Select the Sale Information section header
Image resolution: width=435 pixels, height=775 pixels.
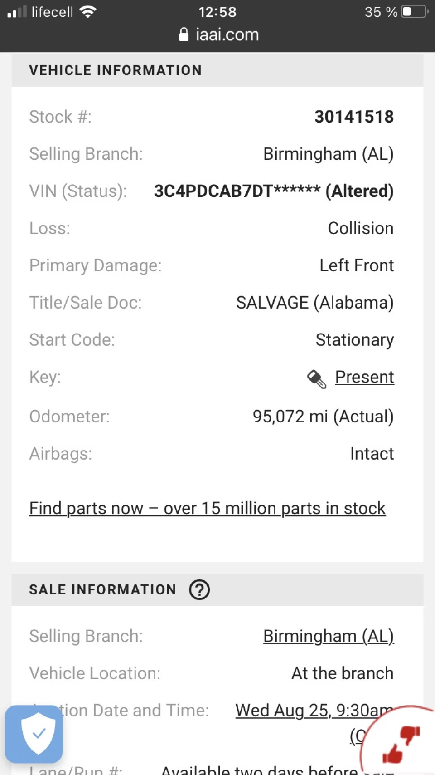coord(217,589)
